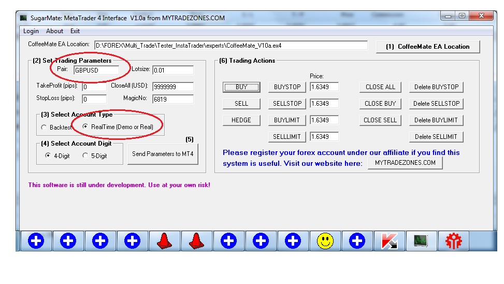The height and width of the screenshot is (284, 504).
Task: Click the StopLoss (pips) input field
Action: pyautogui.click(x=94, y=99)
